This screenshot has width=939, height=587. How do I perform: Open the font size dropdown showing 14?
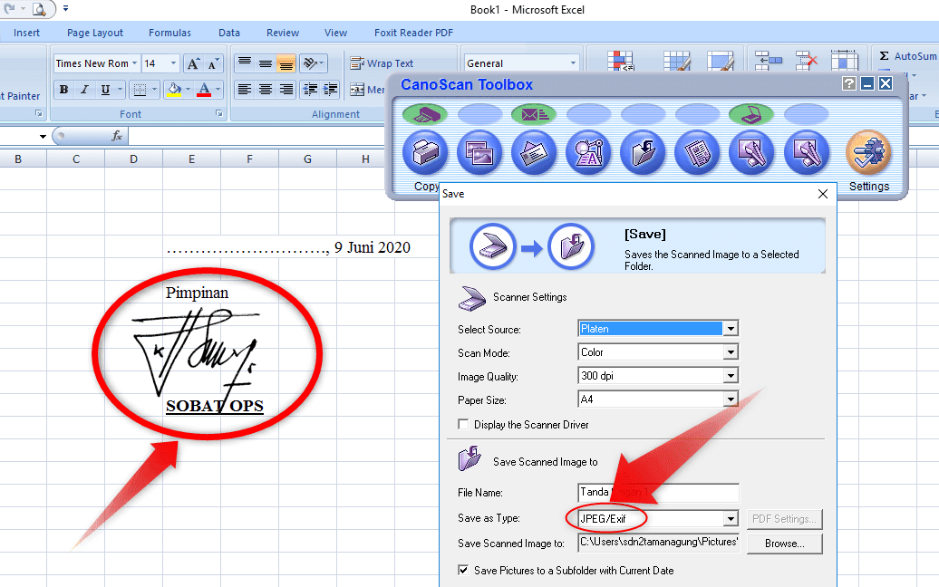coord(174,63)
